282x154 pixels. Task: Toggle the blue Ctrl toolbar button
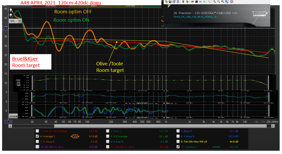tap(200, 2)
